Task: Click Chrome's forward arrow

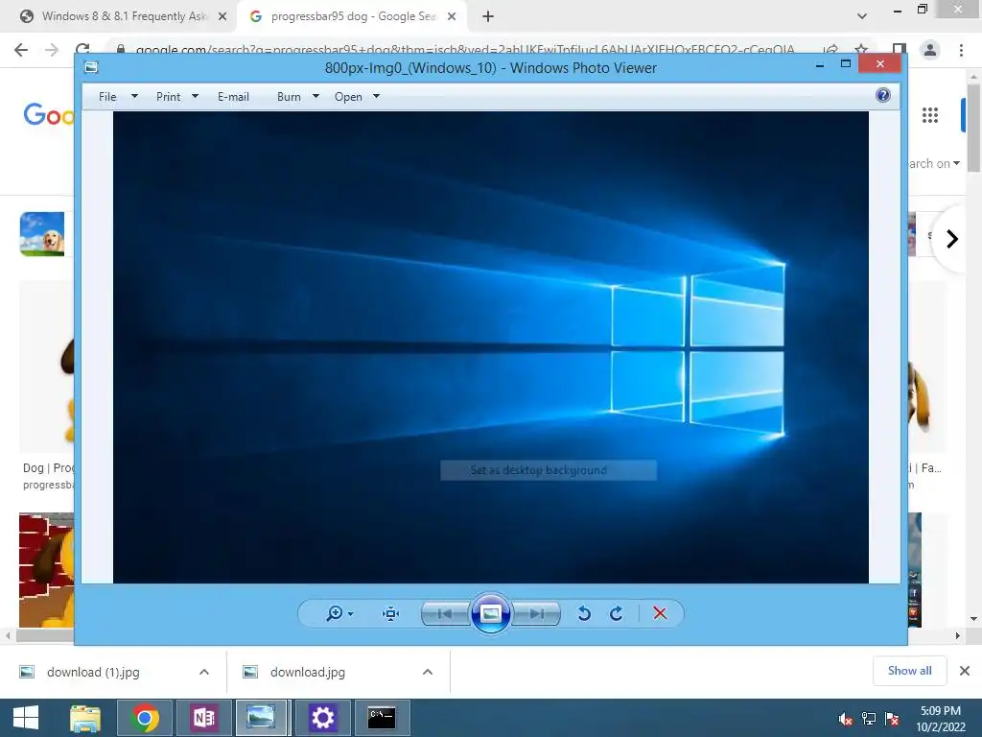Action: point(52,50)
